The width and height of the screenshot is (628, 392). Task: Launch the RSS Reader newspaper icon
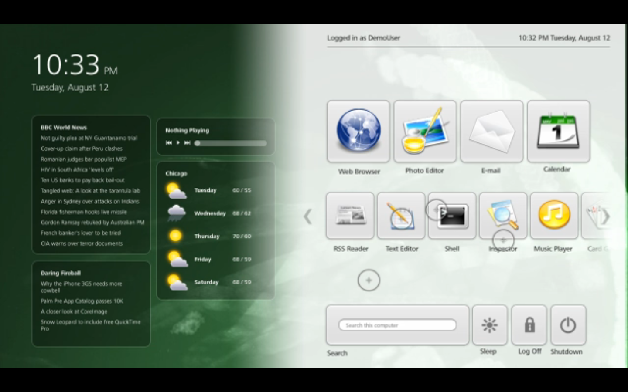350,216
